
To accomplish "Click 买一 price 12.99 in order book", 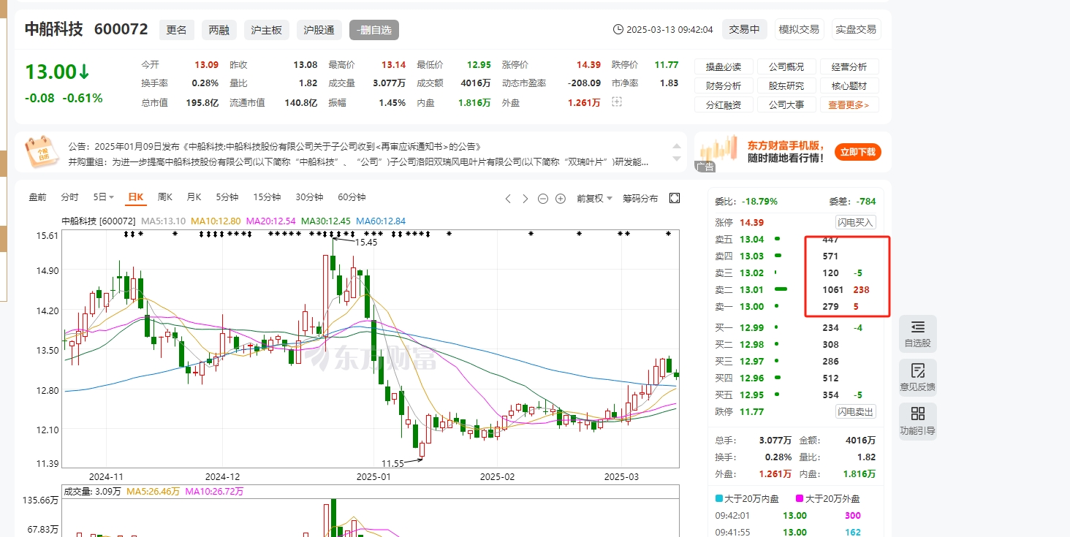I will pos(751,327).
